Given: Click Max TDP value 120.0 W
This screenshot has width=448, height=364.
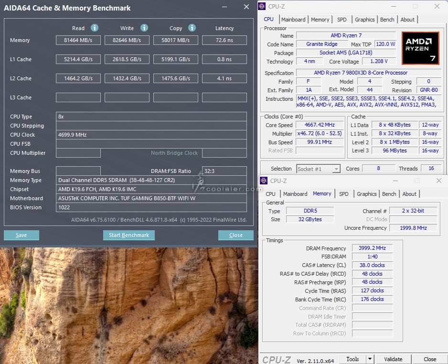Looking at the screenshot, I should 385,44.
